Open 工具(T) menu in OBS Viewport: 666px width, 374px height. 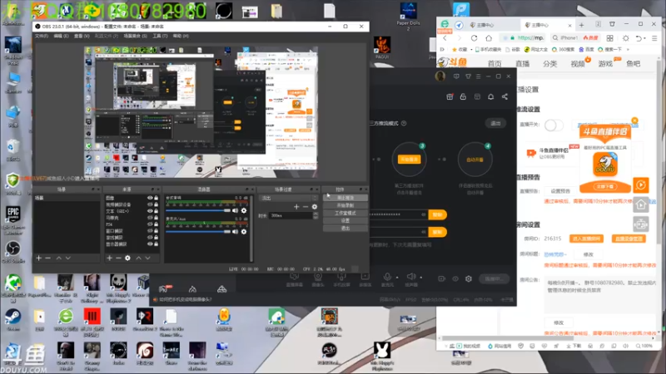[x=160, y=36]
